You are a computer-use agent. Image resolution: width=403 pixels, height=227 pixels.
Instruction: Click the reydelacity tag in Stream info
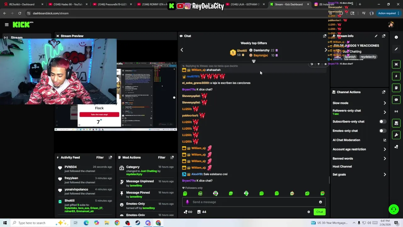(368, 57)
